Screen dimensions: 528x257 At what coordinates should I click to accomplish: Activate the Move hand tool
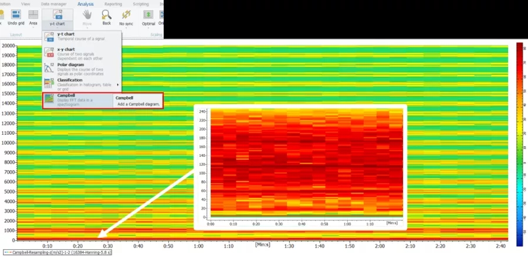(87, 15)
